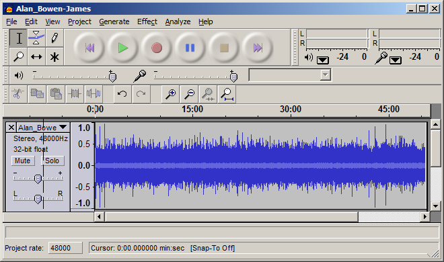Select the Selection (I-beam) tool
This screenshot has width=444, height=262.
[x=19, y=38]
